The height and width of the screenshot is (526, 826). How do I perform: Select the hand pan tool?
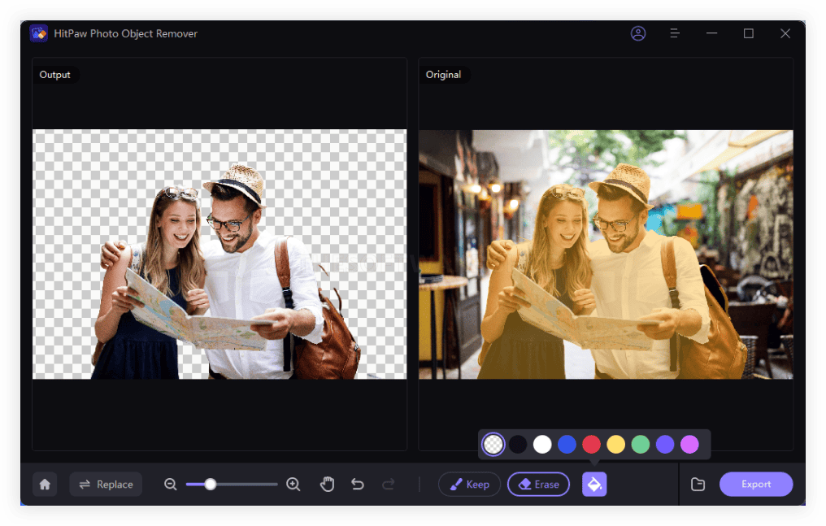click(x=327, y=484)
